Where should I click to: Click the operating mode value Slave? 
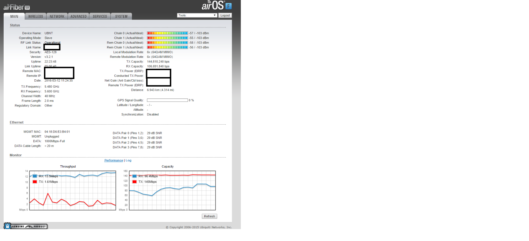(48, 38)
